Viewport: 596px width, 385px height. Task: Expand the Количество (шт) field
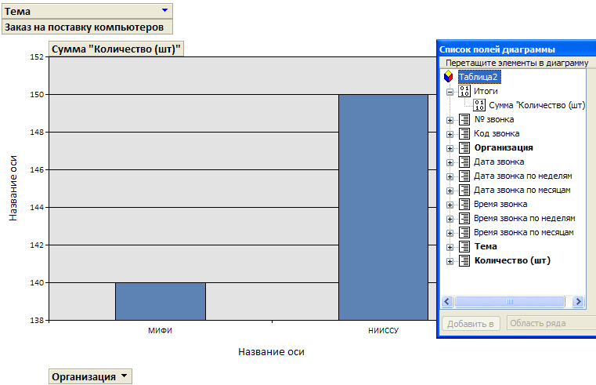click(450, 261)
